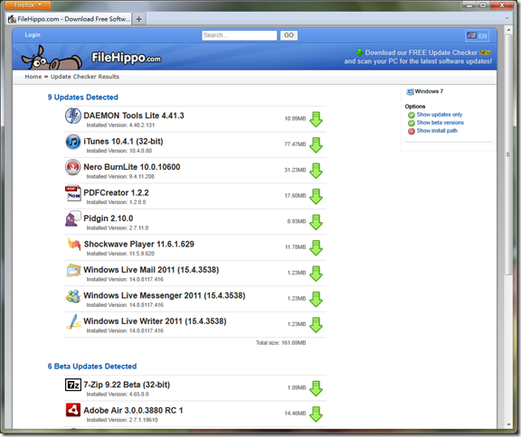
Task: Download DAEMON Tools Lite via green arrow
Action: click(316, 119)
